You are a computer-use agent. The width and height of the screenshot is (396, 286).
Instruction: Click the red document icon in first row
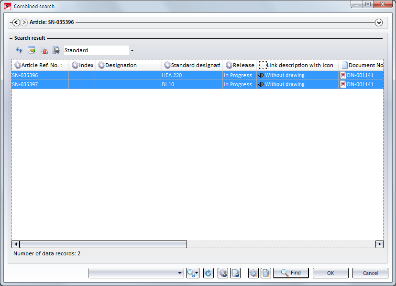(x=343, y=75)
